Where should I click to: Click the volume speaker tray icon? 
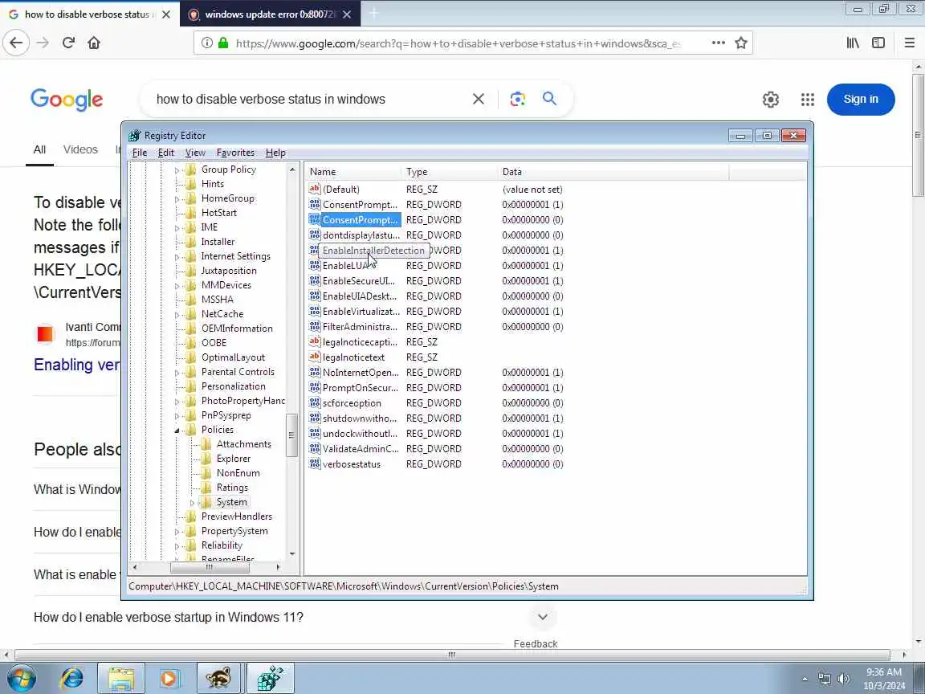pos(844,680)
